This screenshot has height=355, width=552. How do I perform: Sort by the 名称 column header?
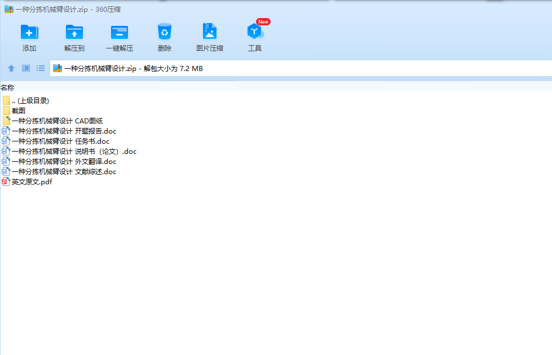[7, 87]
